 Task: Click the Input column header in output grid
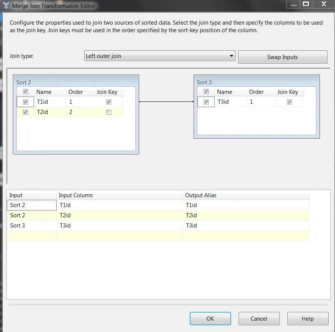pyautogui.click(x=32, y=195)
